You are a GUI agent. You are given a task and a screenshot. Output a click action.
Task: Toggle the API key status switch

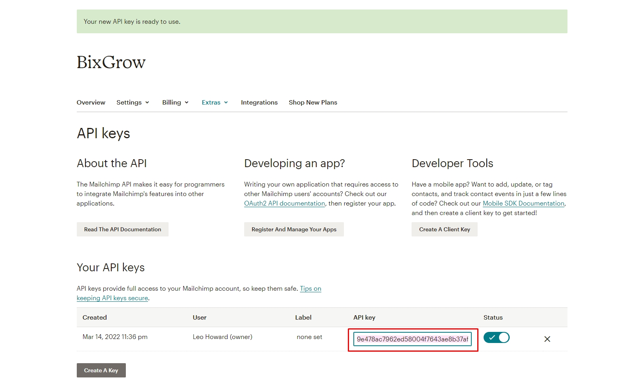[496, 337]
